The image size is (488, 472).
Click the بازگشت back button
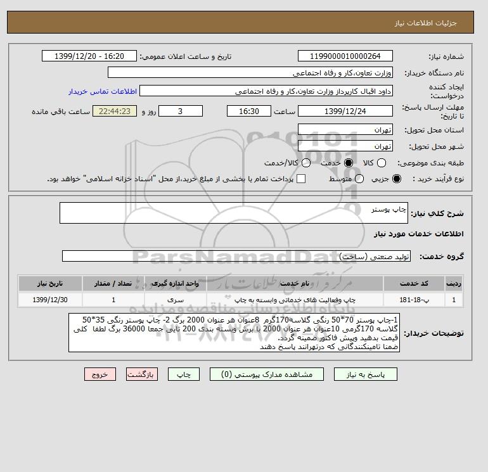pos(142,374)
